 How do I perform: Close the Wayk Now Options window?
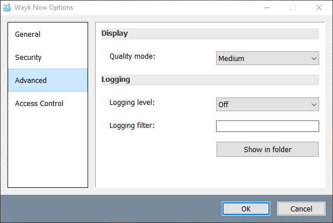click(x=319, y=7)
